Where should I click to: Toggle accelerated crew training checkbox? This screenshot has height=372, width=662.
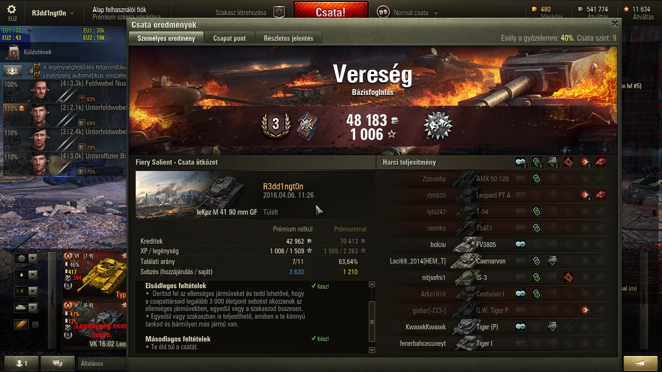37,67
